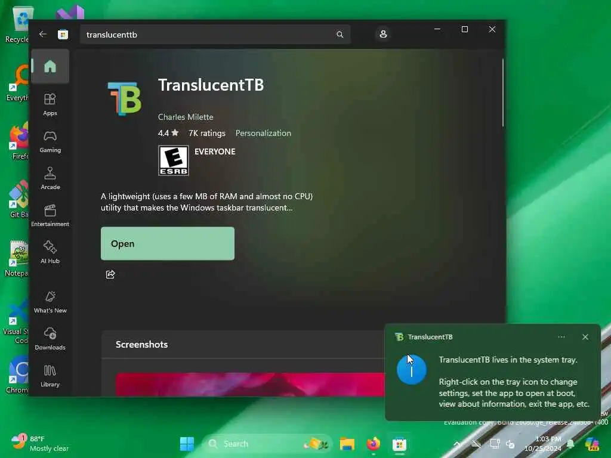The width and height of the screenshot is (611, 458).
Task: Click the taskbar Search box
Action: [x=267, y=444]
